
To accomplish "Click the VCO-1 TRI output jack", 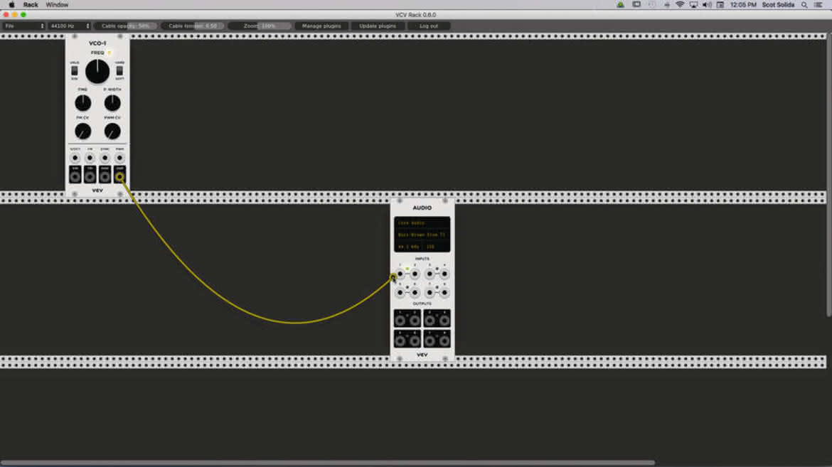I will 90,176.
